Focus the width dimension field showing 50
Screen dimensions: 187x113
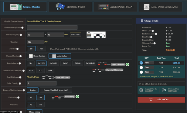36,35
